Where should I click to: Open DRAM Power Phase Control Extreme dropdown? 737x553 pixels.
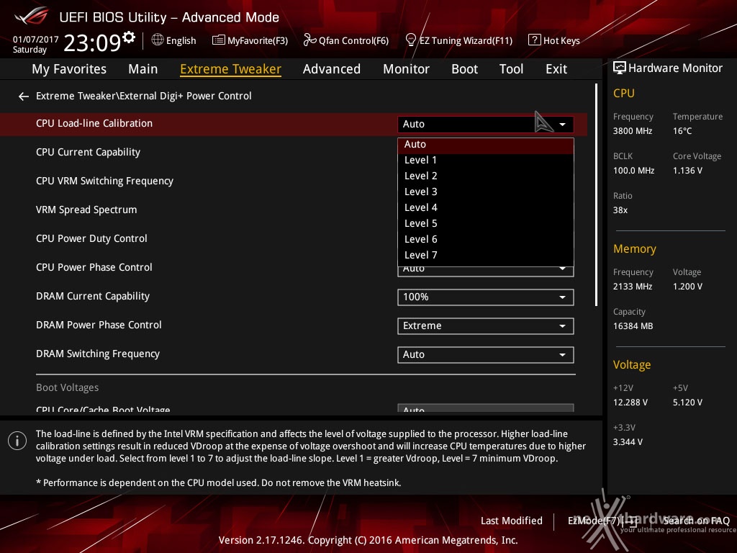[486, 326]
